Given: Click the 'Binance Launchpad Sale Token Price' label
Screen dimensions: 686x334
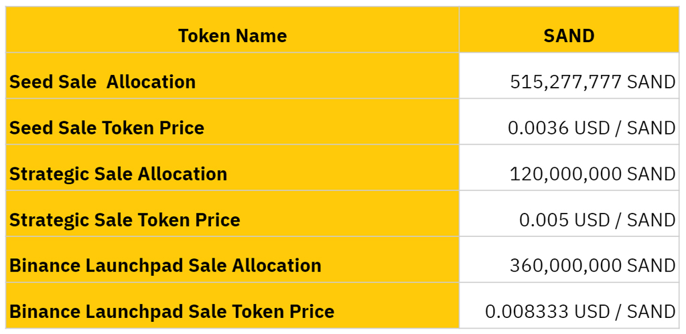Looking at the screenshot, I should click(171, 311).
